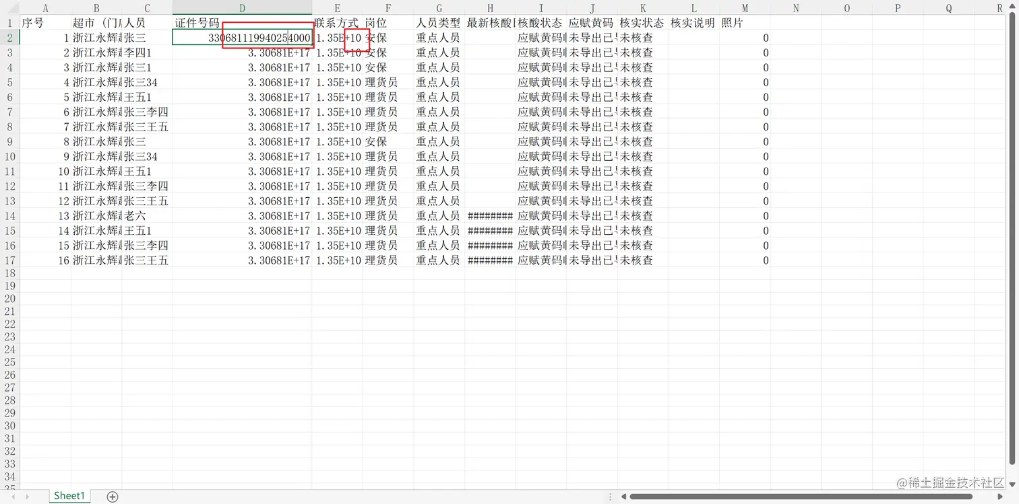Click the tab bar splitter dots handle
The width and height of the screenshot is (1019, 504).
click(x=611, y=497)
